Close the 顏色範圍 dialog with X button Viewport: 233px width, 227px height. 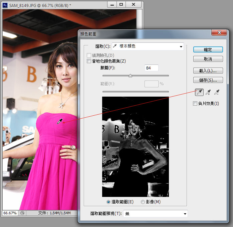pos(219,32)
